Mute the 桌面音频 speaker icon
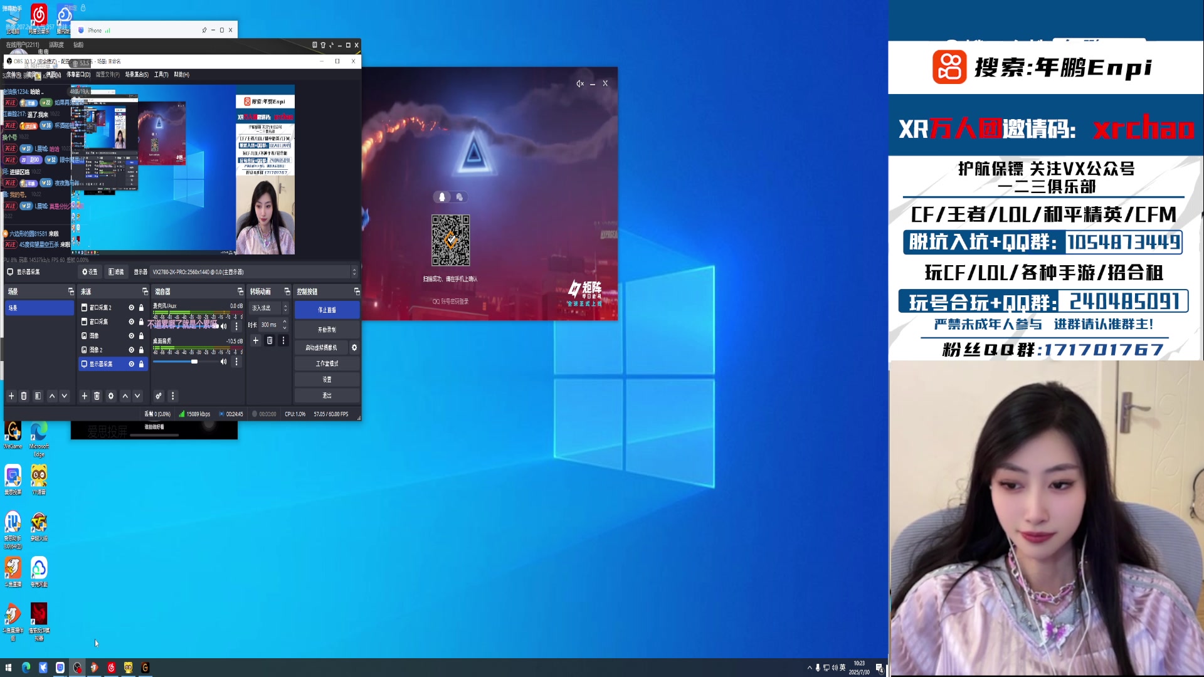The image size is (1204, 677). pyautogui.click(x=223, y=362)
